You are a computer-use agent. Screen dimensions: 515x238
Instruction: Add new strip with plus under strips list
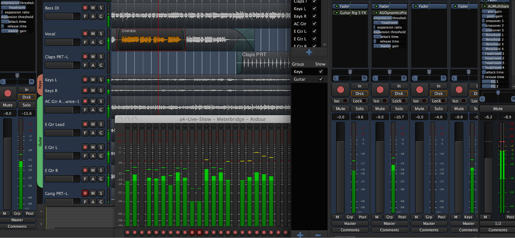(x=309, y=52)
